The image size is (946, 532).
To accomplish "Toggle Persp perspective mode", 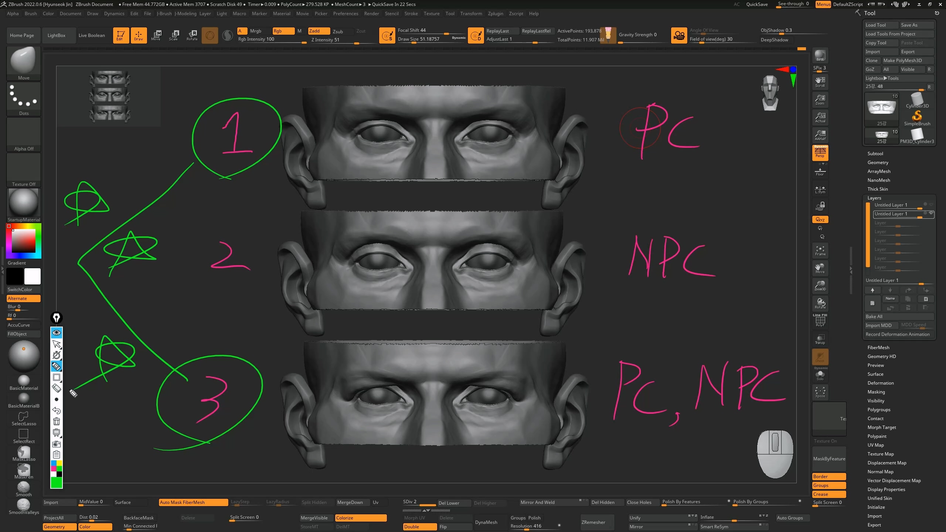I will point(820,153).
